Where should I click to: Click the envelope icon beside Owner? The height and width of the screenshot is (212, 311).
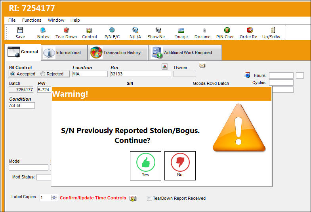[202, 65]
